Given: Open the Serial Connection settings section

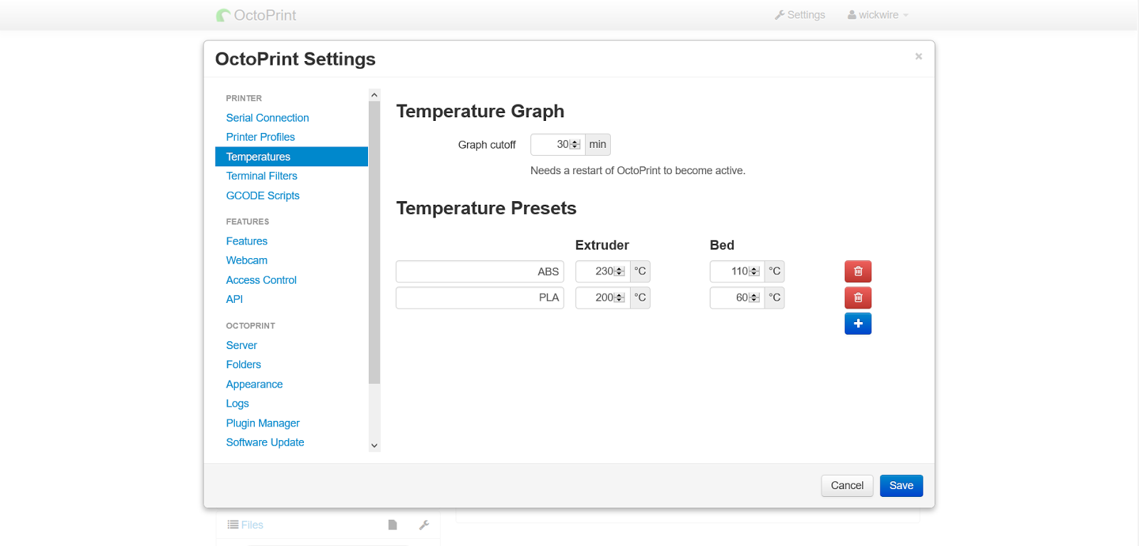Looking at the screenshot, I should [268, 118].
